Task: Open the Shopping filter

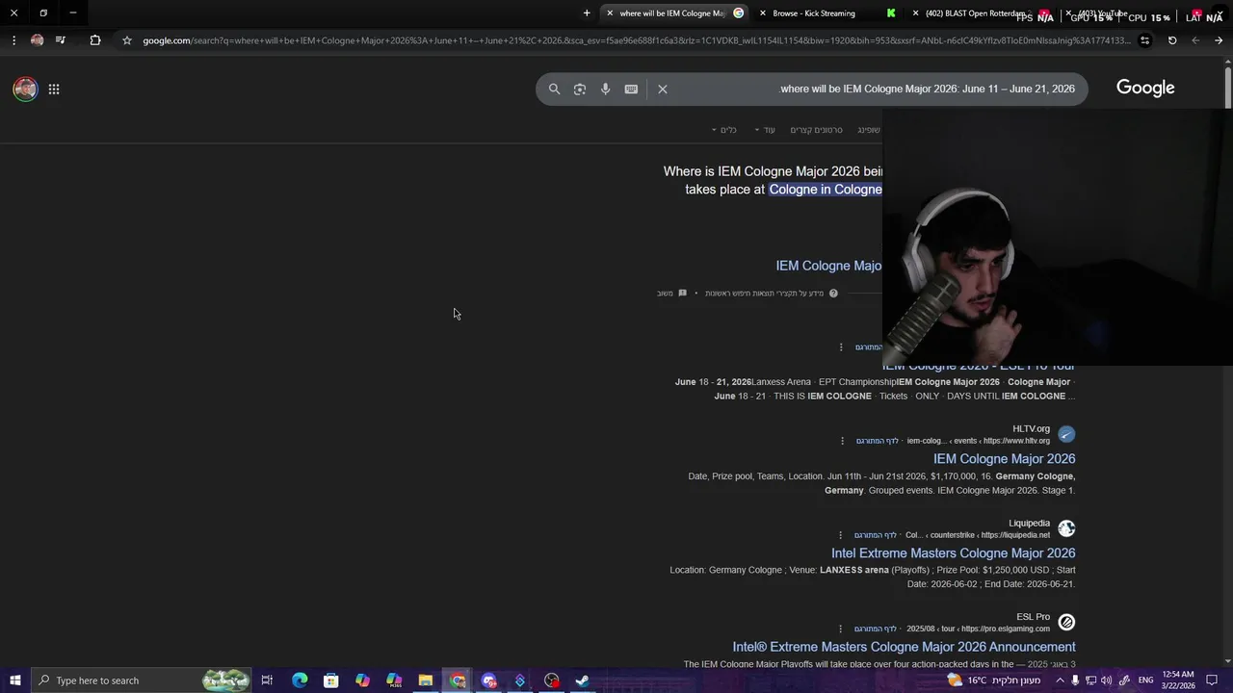Action: click(x=869, y=130)
